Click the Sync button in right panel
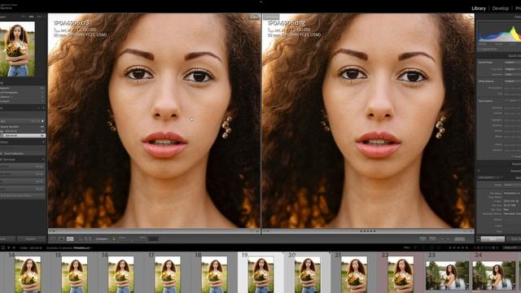This screenshot has width=521, height=293. point(493,239)
